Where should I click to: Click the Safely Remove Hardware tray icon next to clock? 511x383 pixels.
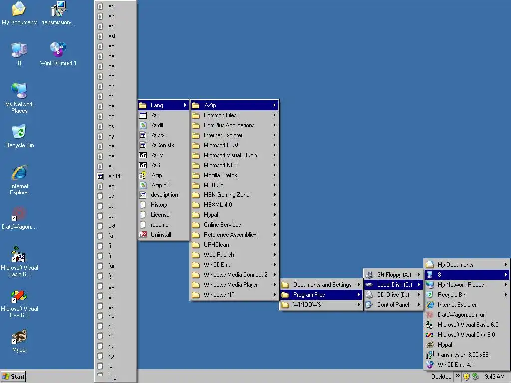[x=475, y=377]
